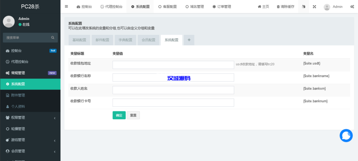Viewport: 358px width, 161px height.
Task: Open 轮播管理 in the sidebar
Action: 30,129
